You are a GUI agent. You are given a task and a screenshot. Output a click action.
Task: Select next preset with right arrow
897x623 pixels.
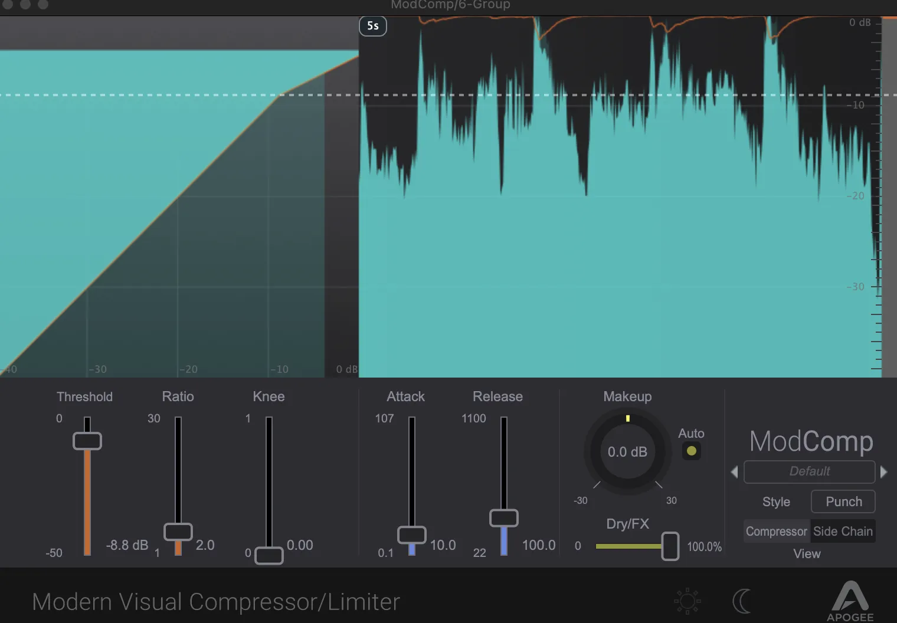[883, 472]
